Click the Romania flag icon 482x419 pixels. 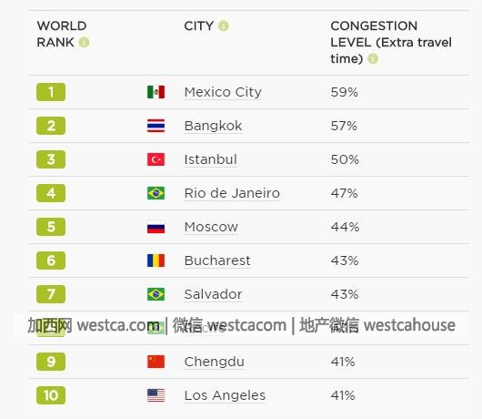pyautogui.click(x=156, y=261)
